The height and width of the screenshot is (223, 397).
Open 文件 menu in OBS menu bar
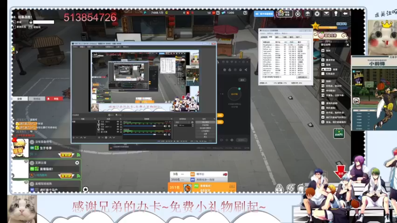coord(75,47)
